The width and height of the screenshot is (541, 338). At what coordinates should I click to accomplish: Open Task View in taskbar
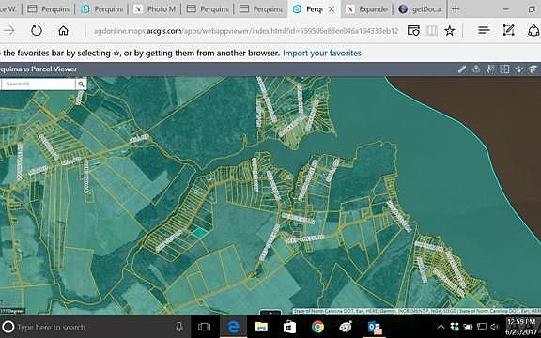[204, 327]
